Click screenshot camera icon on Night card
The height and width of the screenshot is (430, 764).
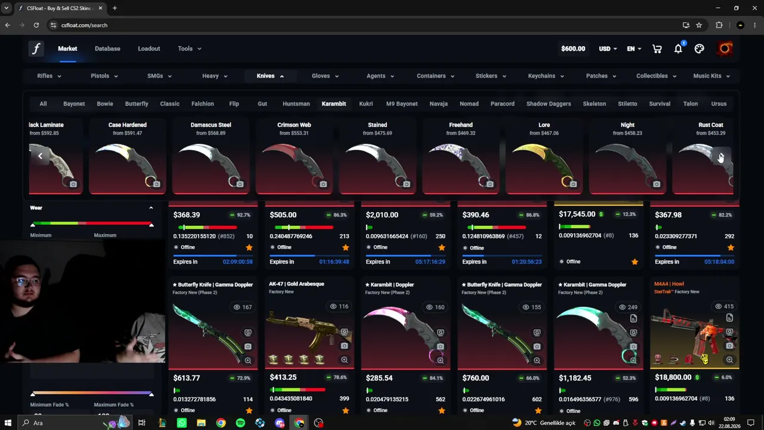click(657, 184)
